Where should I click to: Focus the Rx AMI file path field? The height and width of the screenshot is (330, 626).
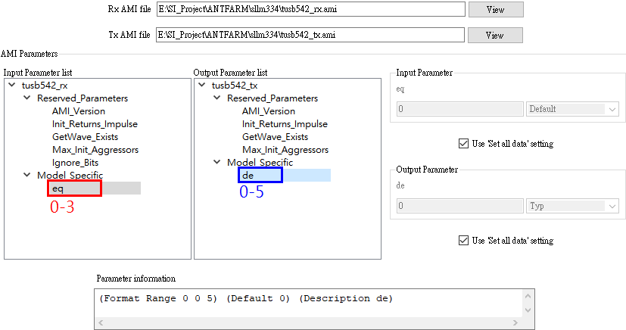tap(310, 9)
